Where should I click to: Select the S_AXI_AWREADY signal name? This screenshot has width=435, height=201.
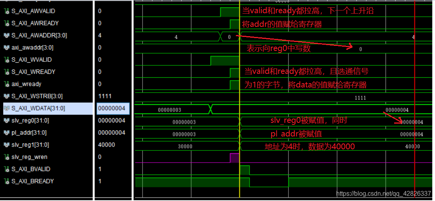[35, 23]
